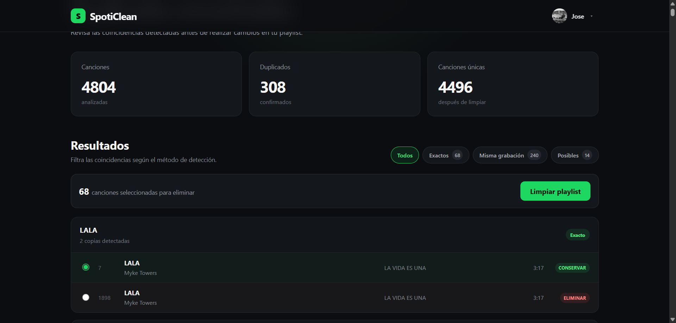Open Jose's profile avatar

559,16
